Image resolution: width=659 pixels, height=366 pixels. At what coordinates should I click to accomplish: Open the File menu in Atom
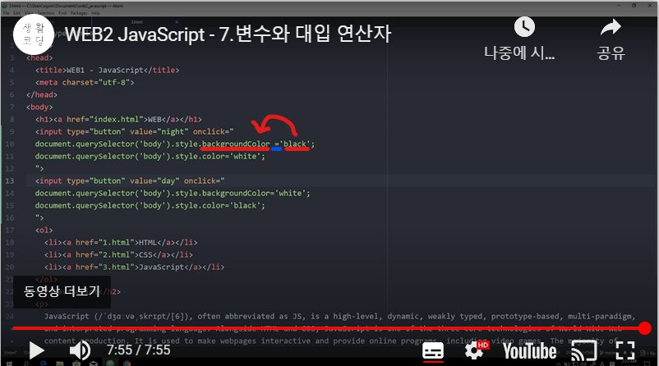tap(7, 13)
